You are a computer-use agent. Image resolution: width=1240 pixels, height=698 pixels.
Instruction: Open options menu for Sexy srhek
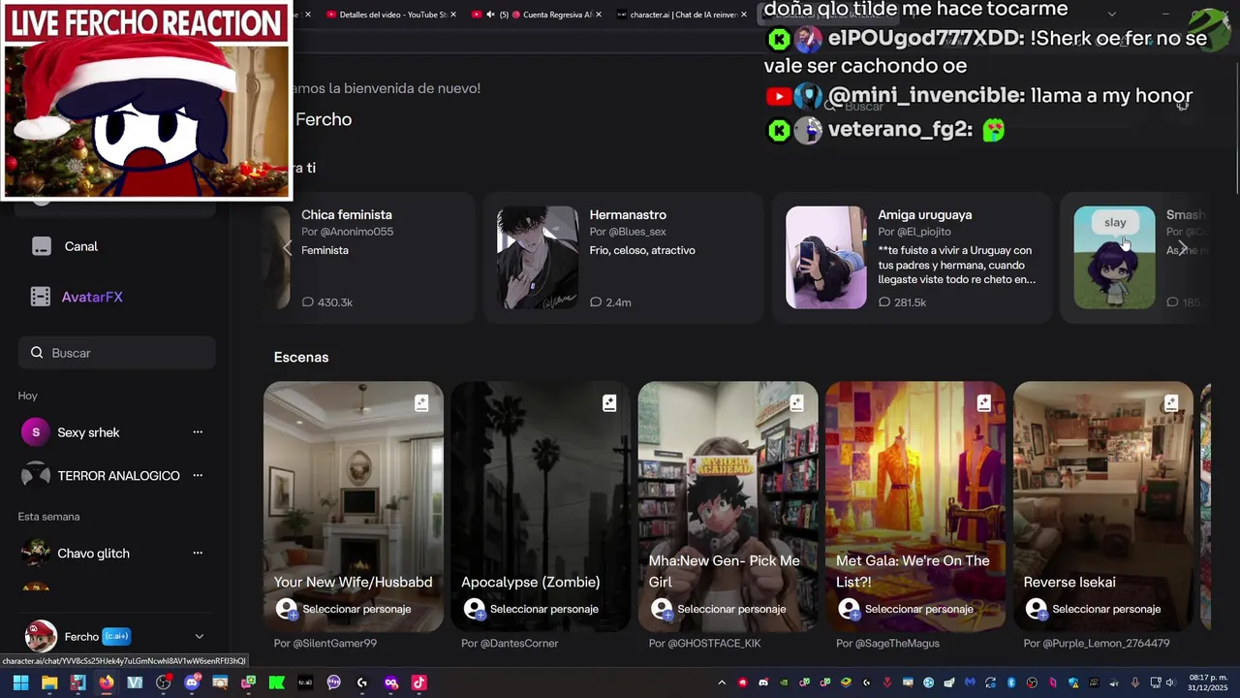tap(198, 432)
